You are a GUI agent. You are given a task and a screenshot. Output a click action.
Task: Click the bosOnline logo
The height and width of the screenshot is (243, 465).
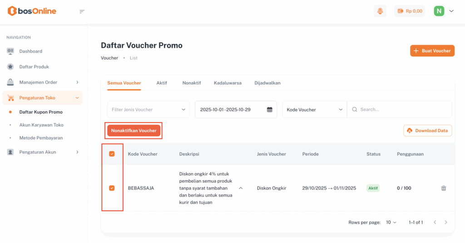32,11
